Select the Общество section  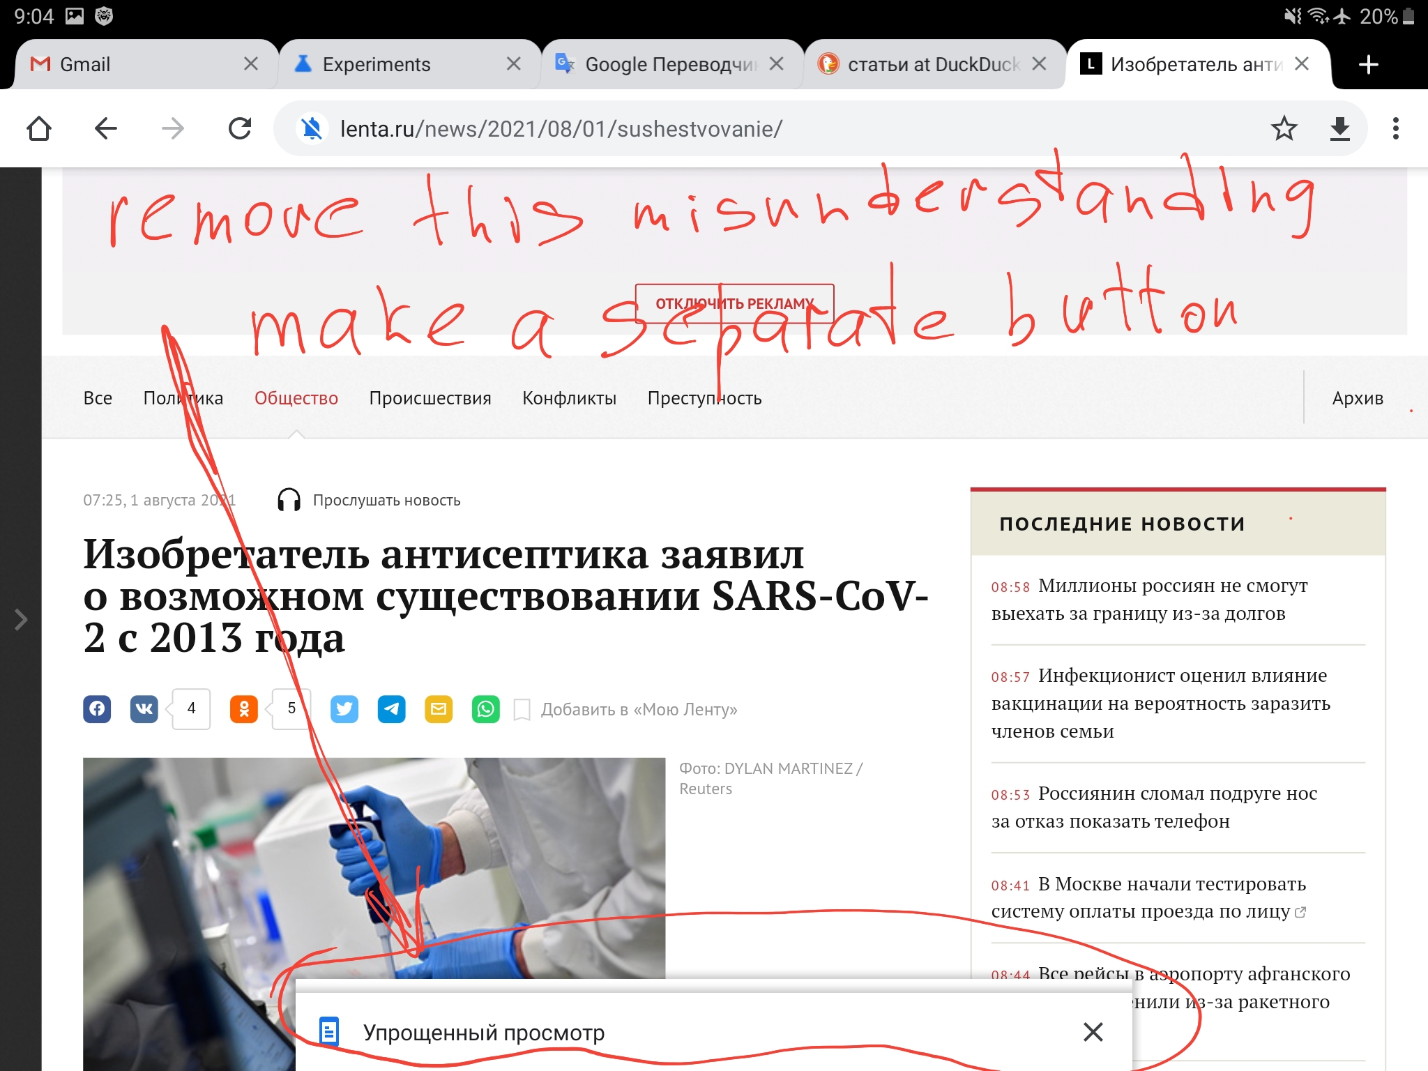click(x=296, y=398)
